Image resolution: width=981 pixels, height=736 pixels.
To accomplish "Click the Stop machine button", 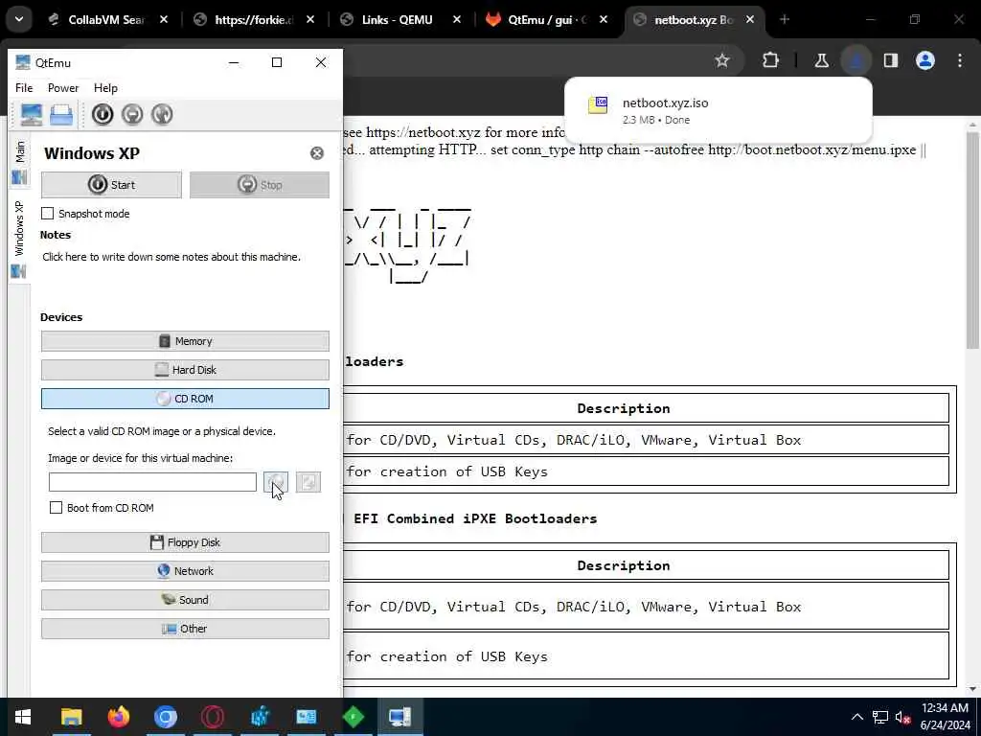I will point(259,185).
